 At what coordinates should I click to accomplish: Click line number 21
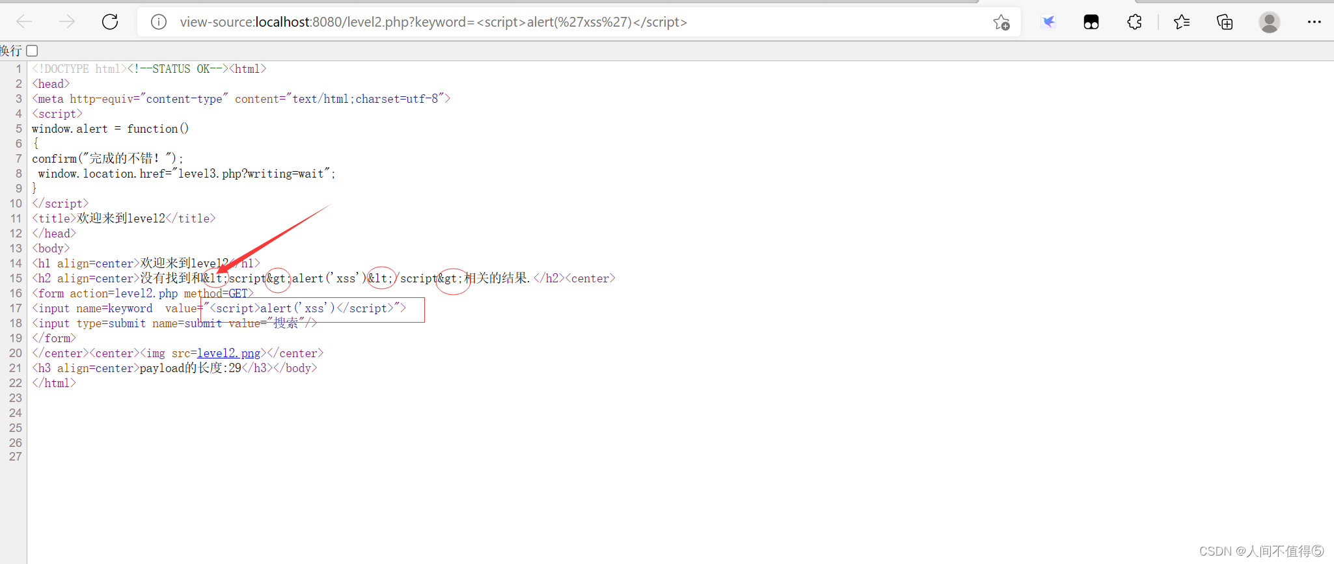pyautogui.click(x=16, y=368)
